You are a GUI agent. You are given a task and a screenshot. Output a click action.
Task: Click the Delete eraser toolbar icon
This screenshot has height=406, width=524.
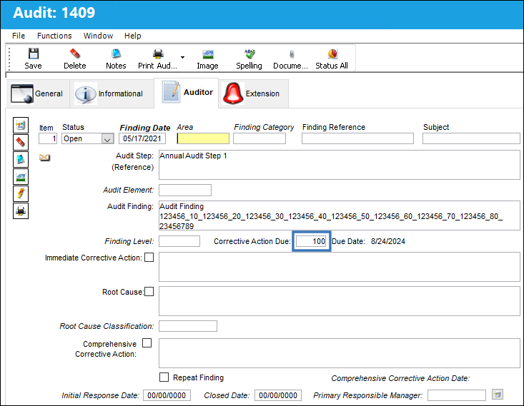(x=75, y=54)
